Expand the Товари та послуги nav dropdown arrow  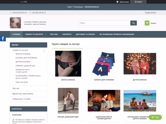pos(46,34)
